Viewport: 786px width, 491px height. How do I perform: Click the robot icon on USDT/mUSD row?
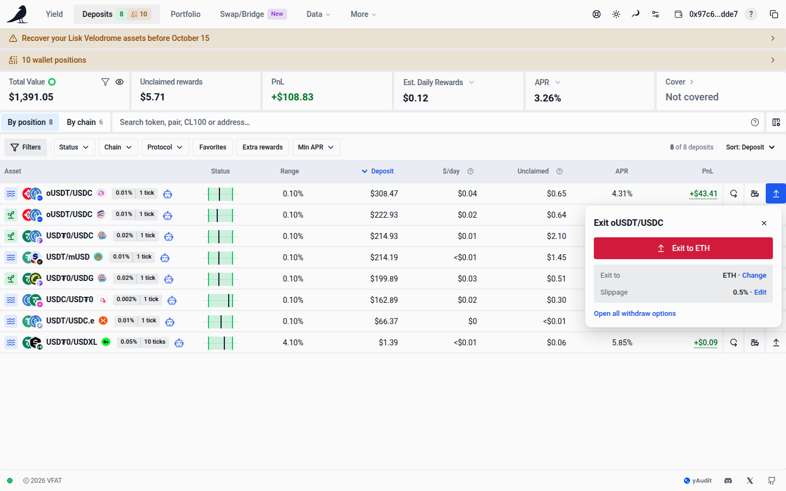click(165, 258)
